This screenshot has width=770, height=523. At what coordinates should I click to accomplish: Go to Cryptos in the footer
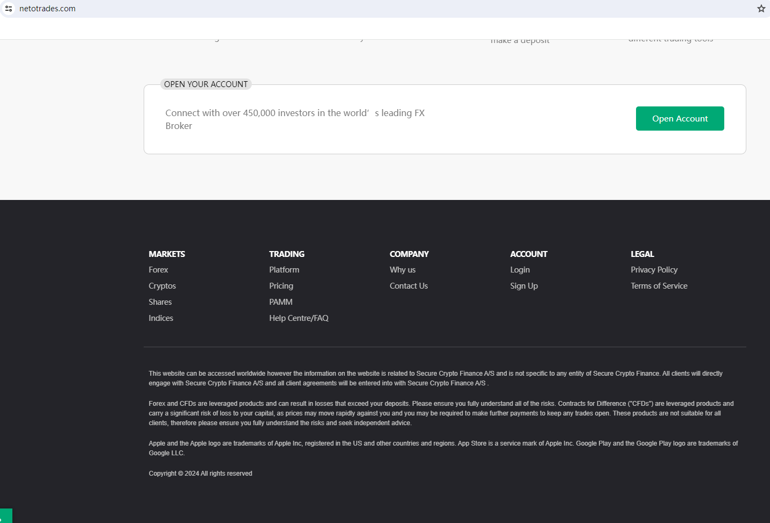click(x=162, y=286)
